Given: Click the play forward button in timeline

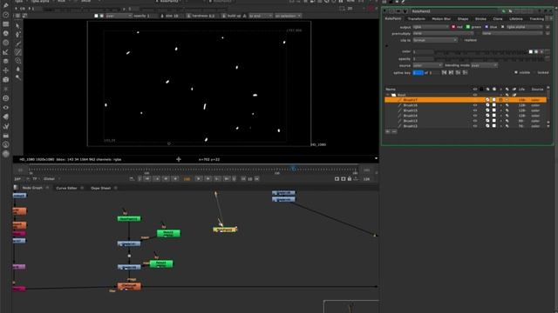Looking at the screenshot, I should (199, 179).
